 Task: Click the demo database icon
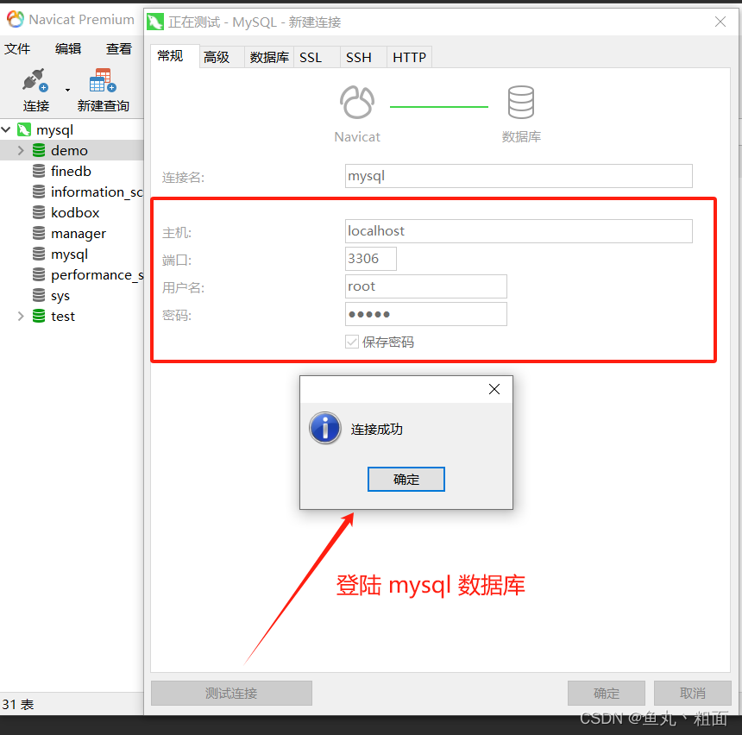tap(39, 150)
